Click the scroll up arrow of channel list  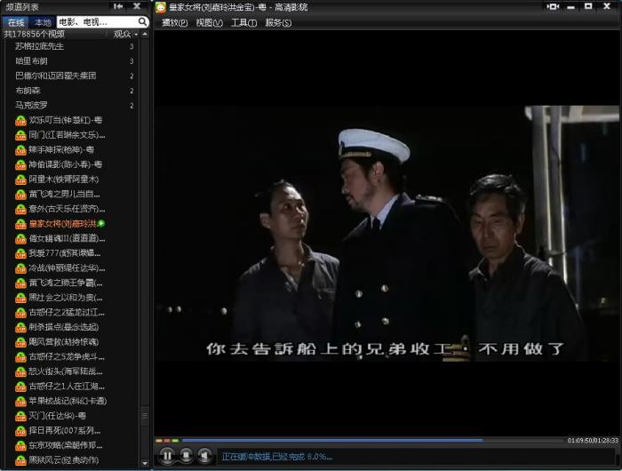(x=145, y=35)
